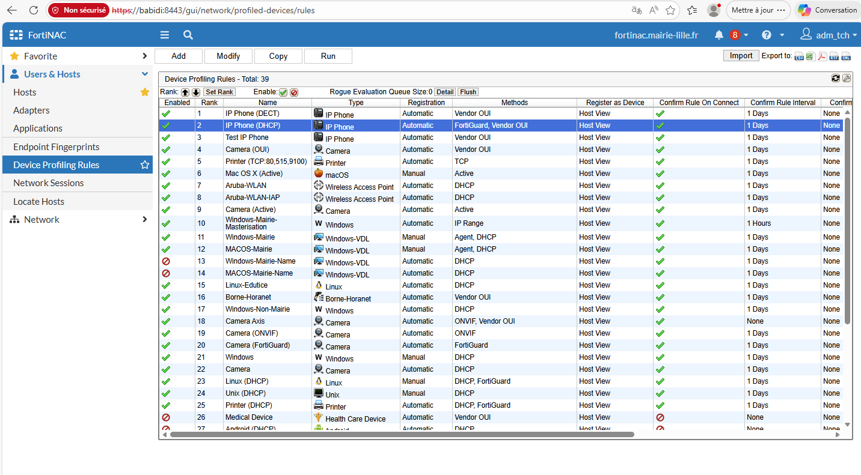Open the FortiNAC search magnifier
The width and height of the screenshot is (861, 475).
188,35
